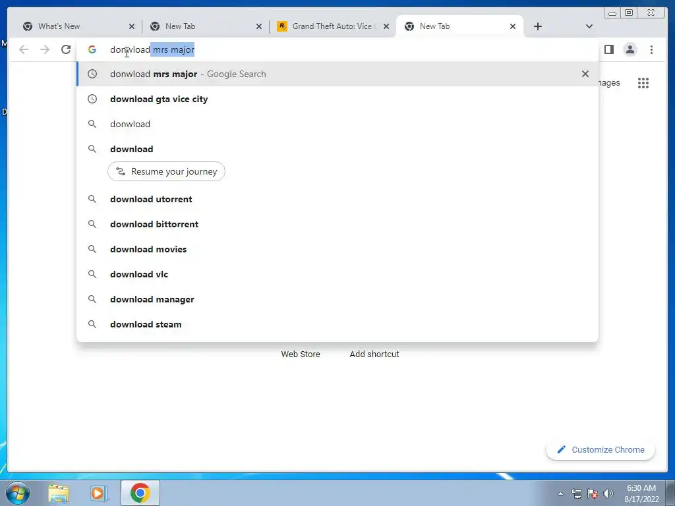The width and height of the screenshot is (675, 506).
Task: Restore down the Chrome window
Action: tap(629, 13)
